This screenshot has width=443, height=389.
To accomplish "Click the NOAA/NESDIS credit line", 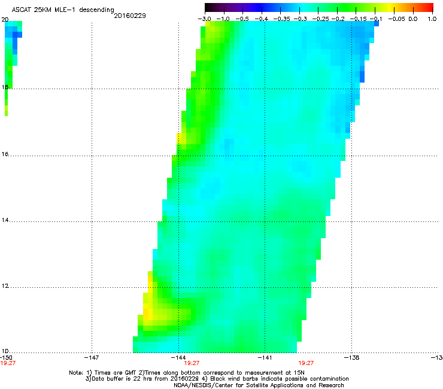I will point(259,385).
